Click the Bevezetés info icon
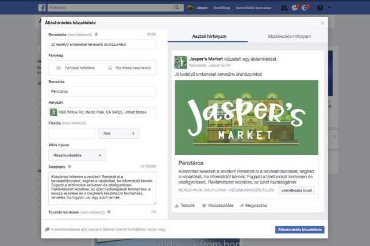 (x=97, y=34)
